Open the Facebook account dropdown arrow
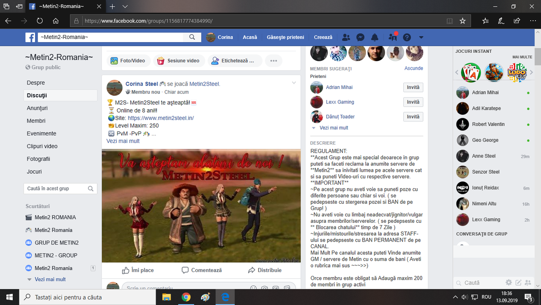Image resolution: width=541 pixels, height=305 pixels. pyautogui.click(x=421, y=37)
